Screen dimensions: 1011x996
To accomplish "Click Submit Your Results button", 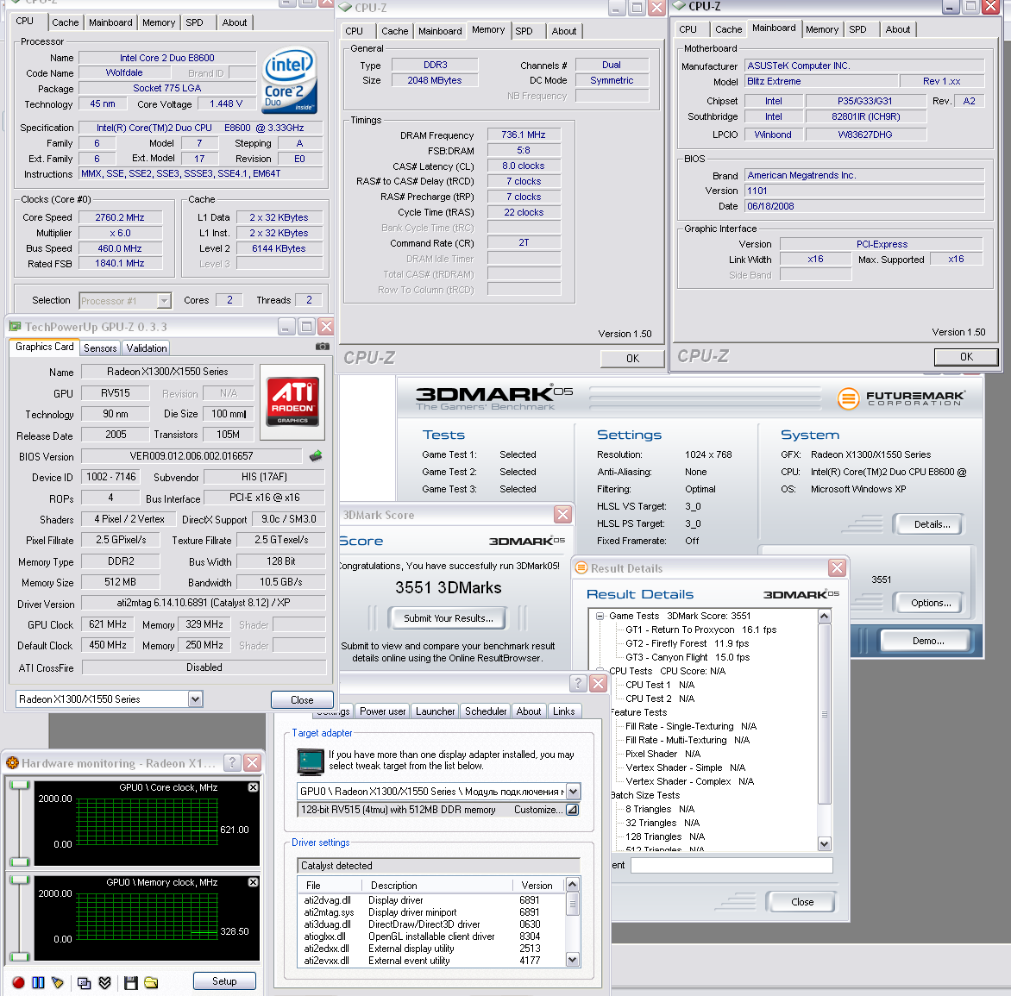I will 448,618.
